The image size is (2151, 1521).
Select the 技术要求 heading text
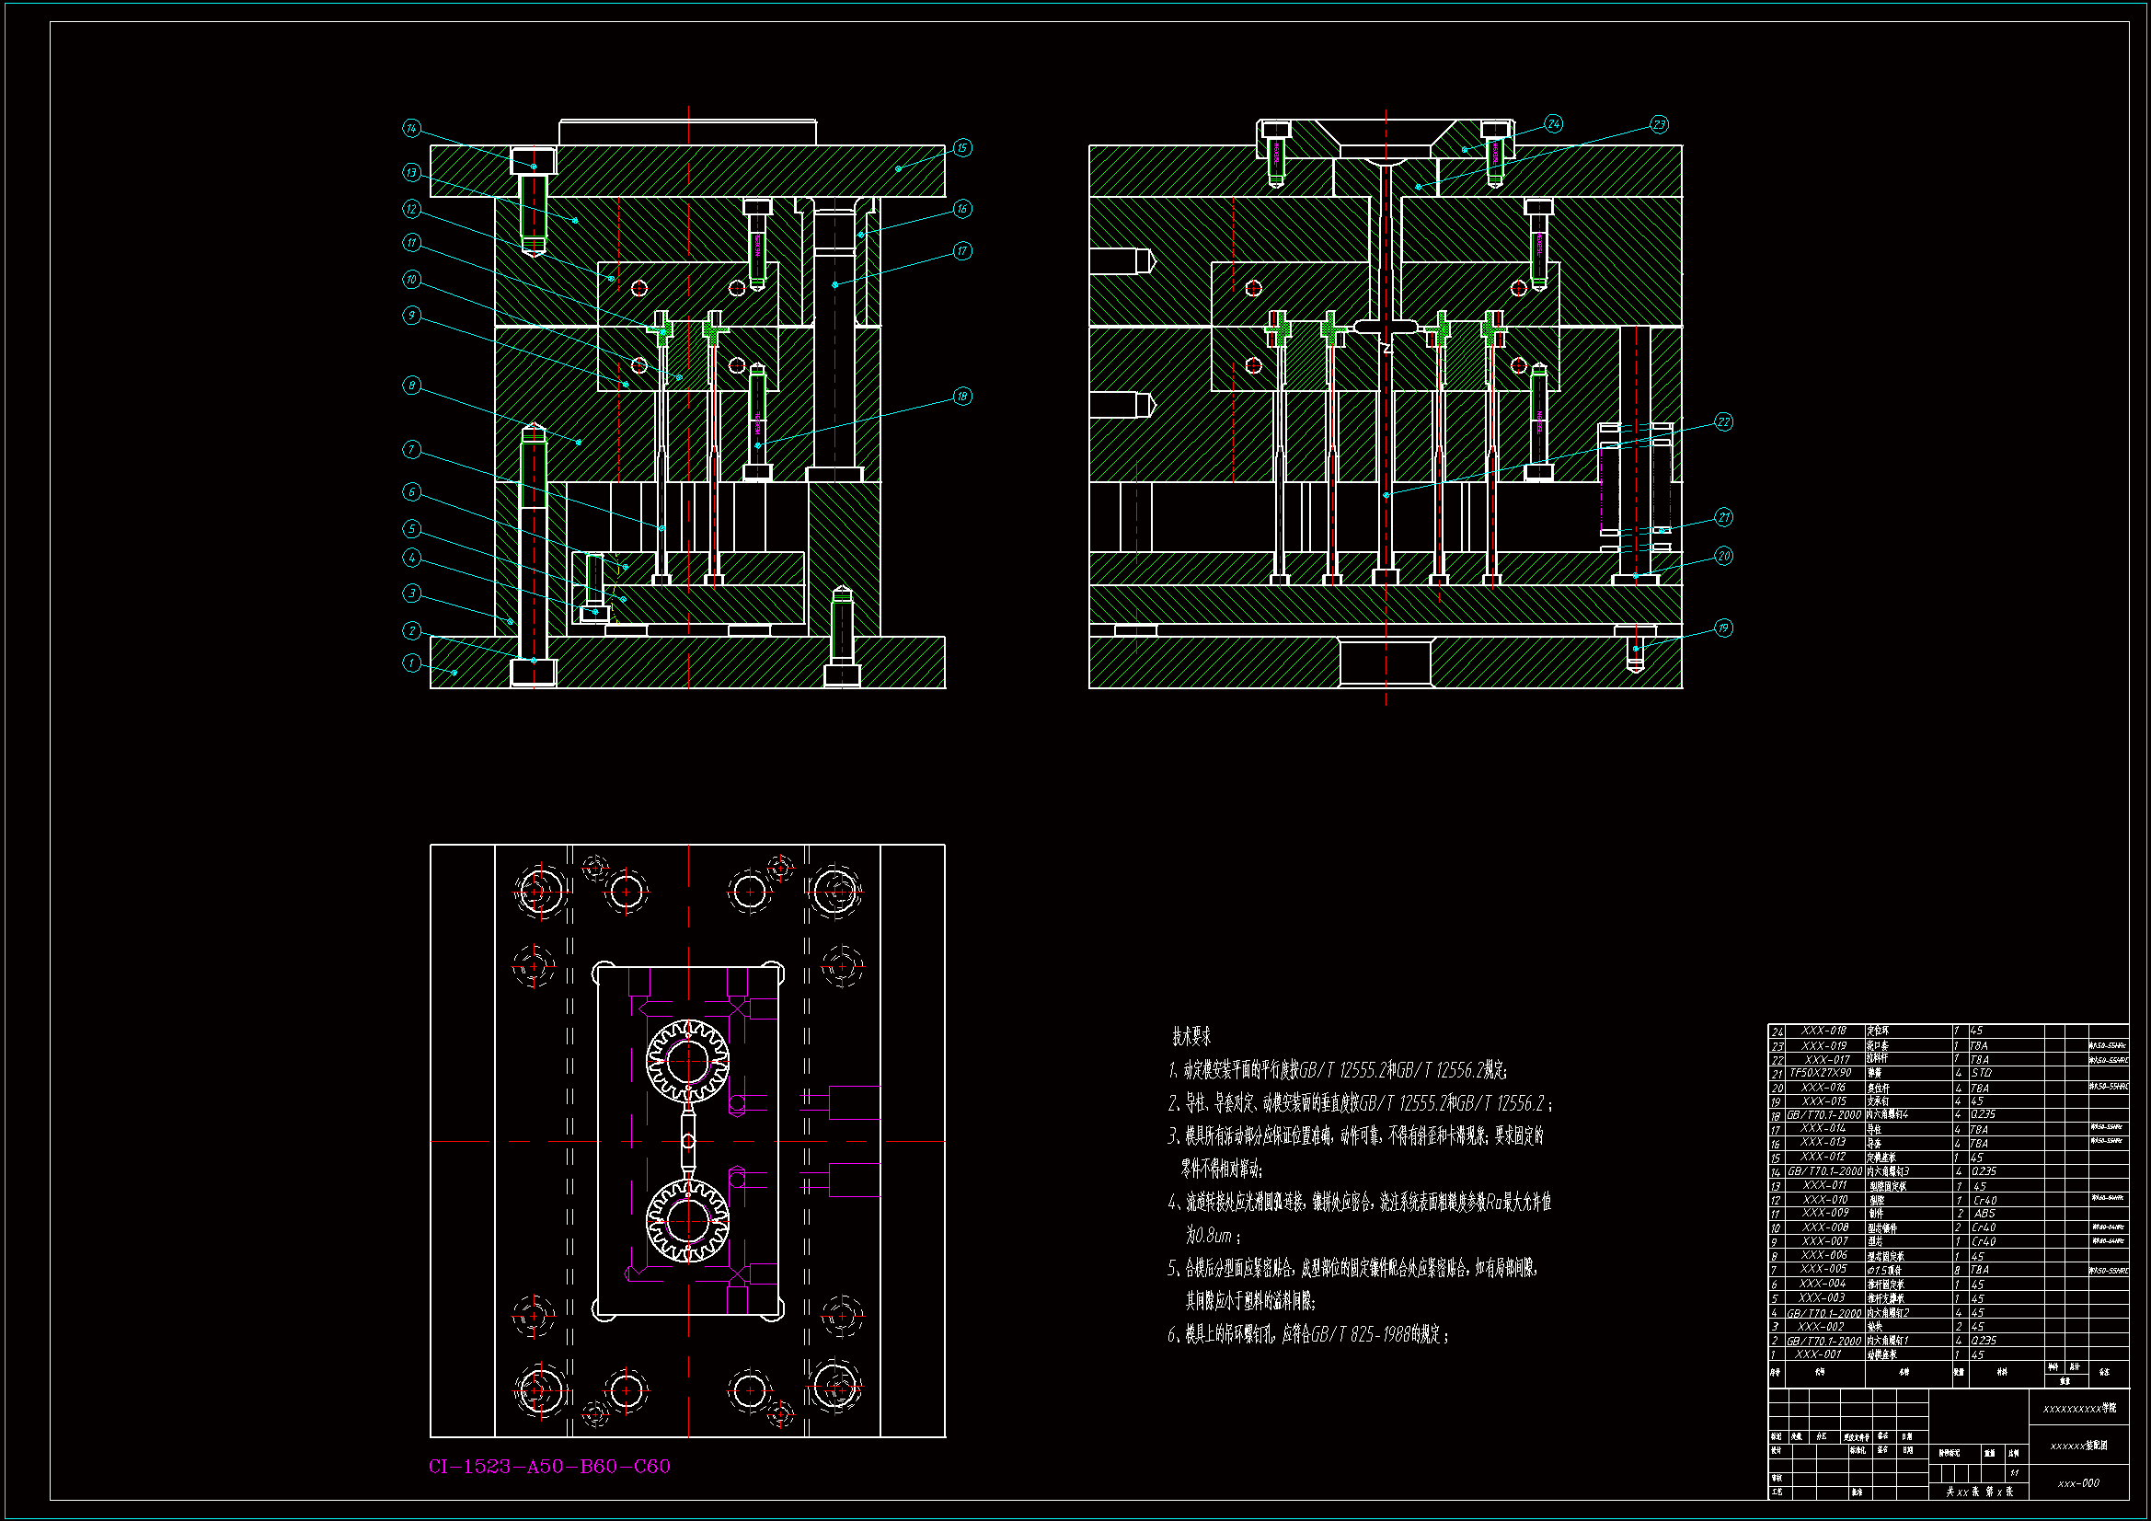click(x=1191, y=1036)
